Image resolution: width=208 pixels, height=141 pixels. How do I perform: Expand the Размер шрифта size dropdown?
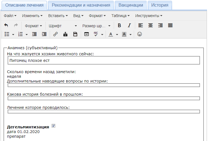(x=96, y=26)
